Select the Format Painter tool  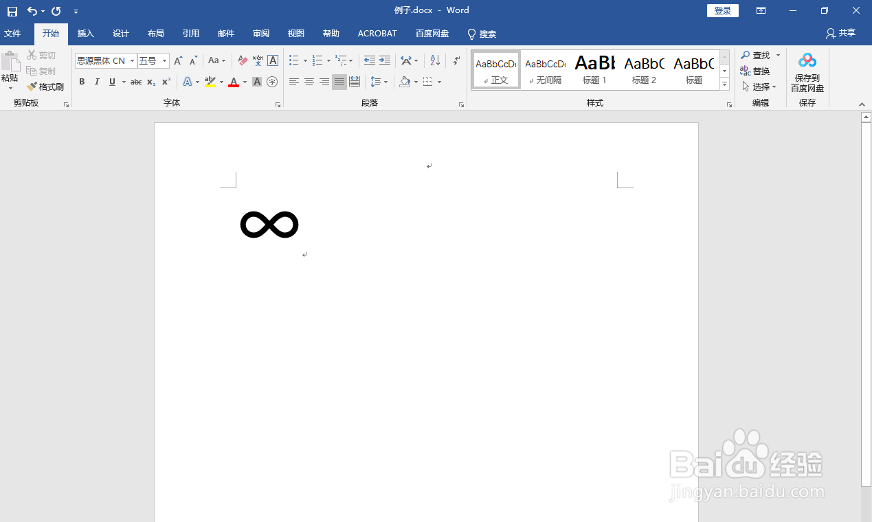[x=45, y=87]
